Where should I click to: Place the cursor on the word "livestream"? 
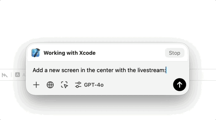tap(151, 70)
